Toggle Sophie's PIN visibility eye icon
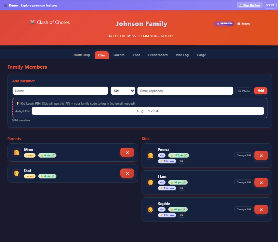Screen dimensions: 278x242 tap(181, 215)
